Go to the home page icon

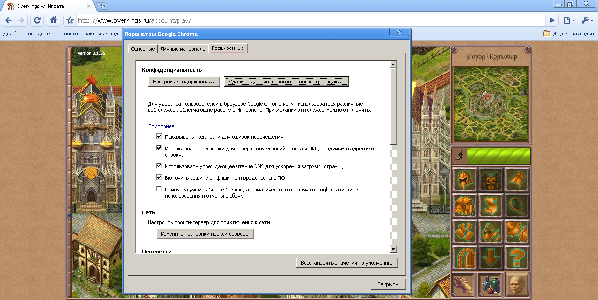pos(54,20)
